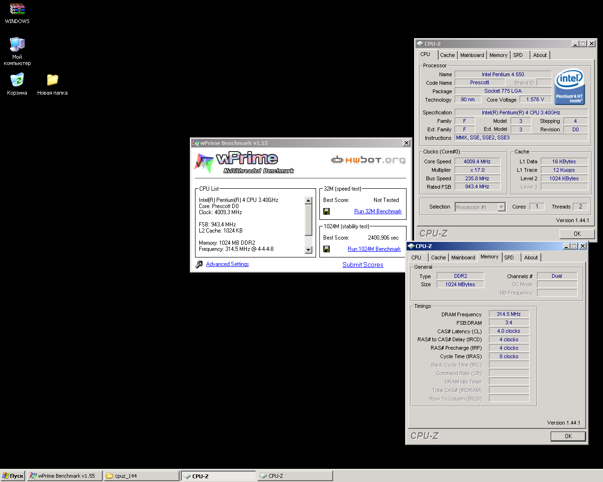Click the 2400,906 sec best score

pos(383,238)
